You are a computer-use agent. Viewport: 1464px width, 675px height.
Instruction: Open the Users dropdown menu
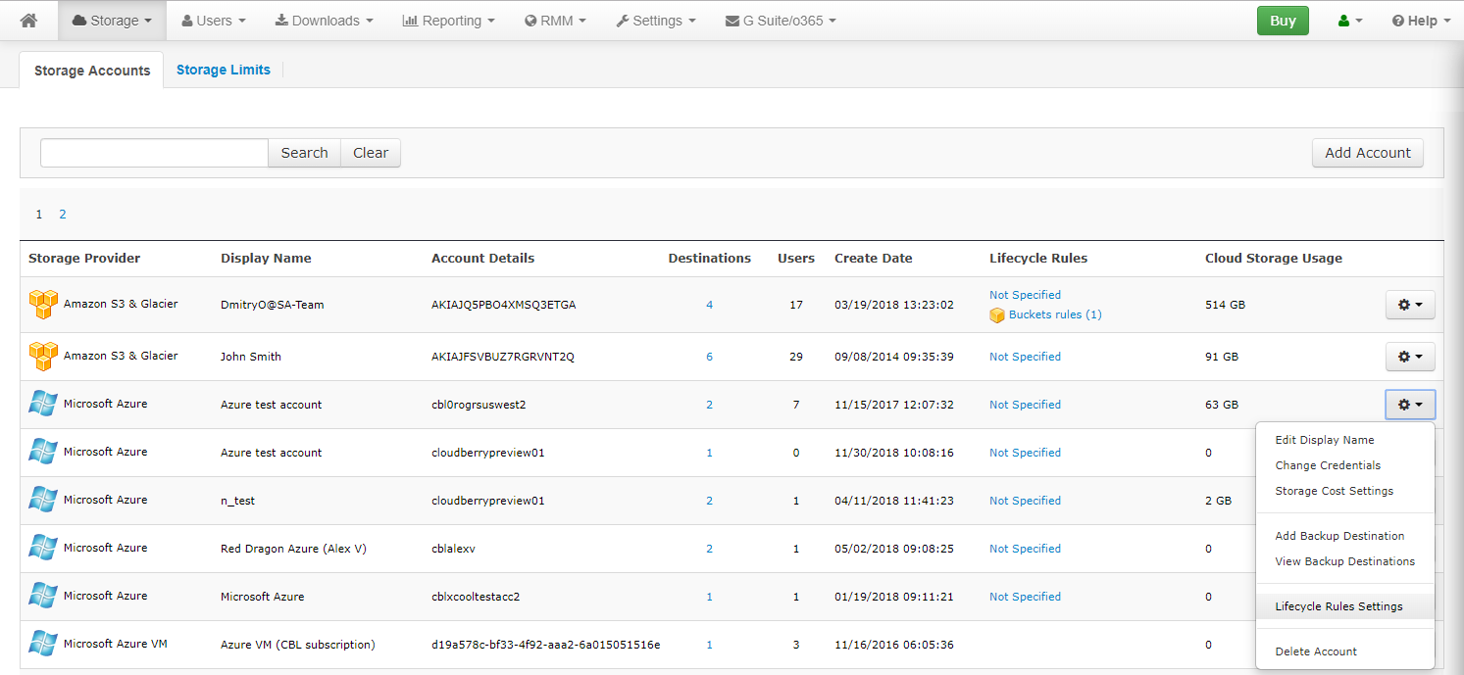coord(214,21)
